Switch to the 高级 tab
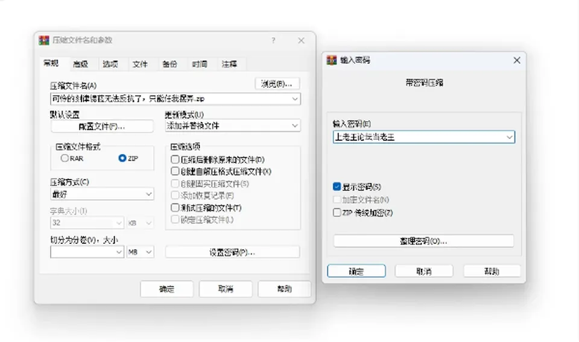This screenshot has height=342, width=579. (x=80, y=64)
